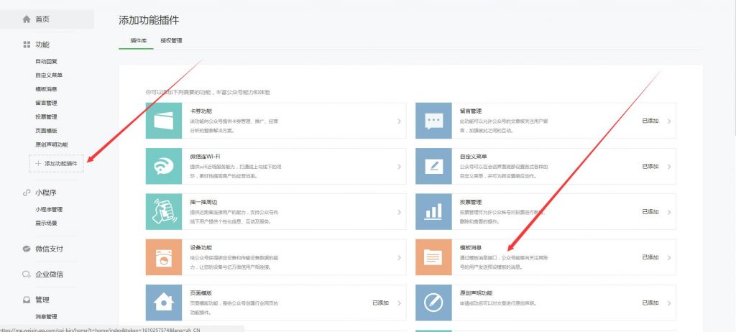This screenshot has height=332, width=736.
Task: Click chevron on the 原创声明功能 plugin card
Action: point(669,303)
